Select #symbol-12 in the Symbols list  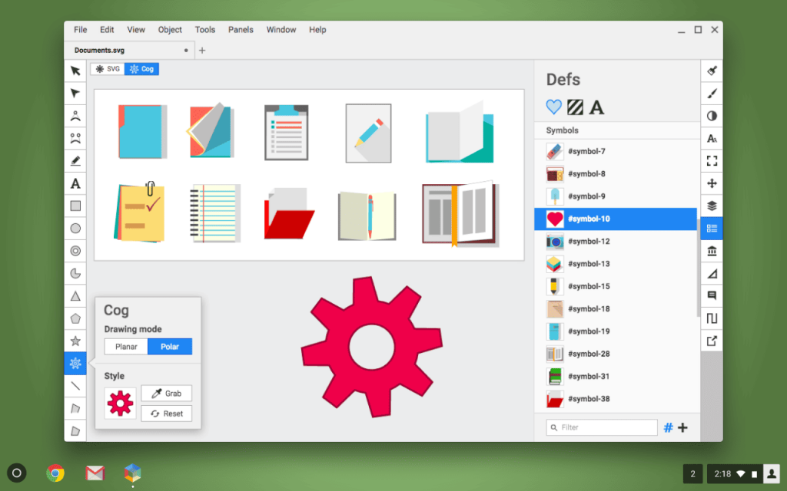[615, 241]
